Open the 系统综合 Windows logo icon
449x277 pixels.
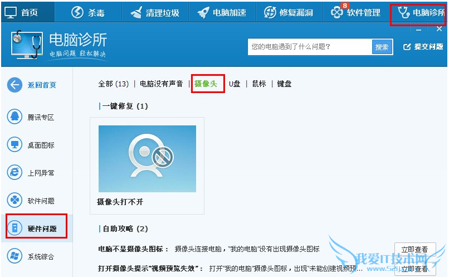point(14,256)
